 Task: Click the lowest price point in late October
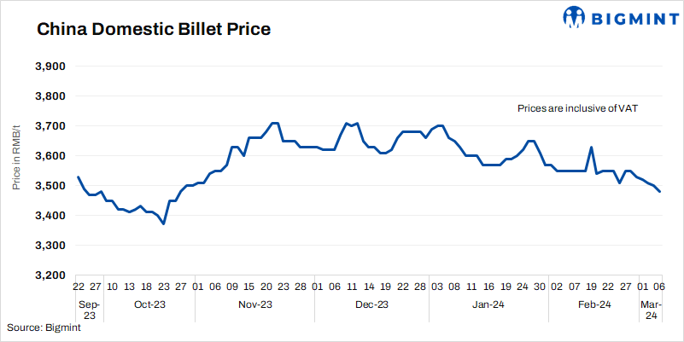click(163, 223)
